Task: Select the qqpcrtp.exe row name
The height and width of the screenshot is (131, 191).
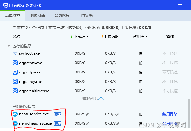Action: point(30,72)
